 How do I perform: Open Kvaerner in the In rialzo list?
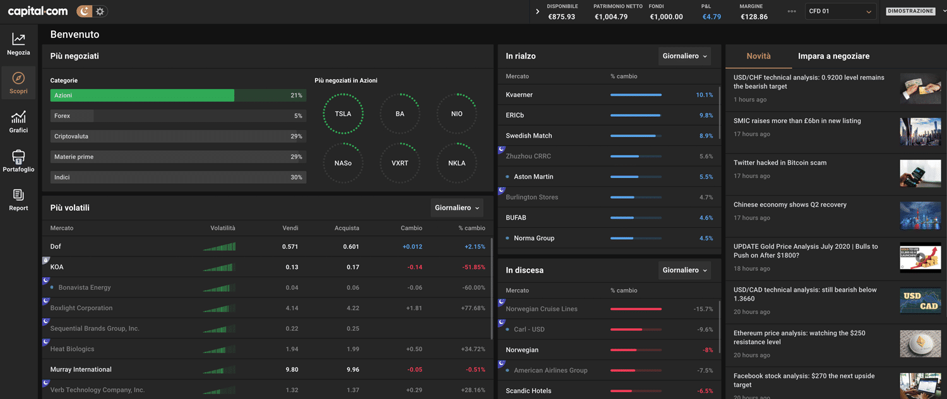[609, 95]
